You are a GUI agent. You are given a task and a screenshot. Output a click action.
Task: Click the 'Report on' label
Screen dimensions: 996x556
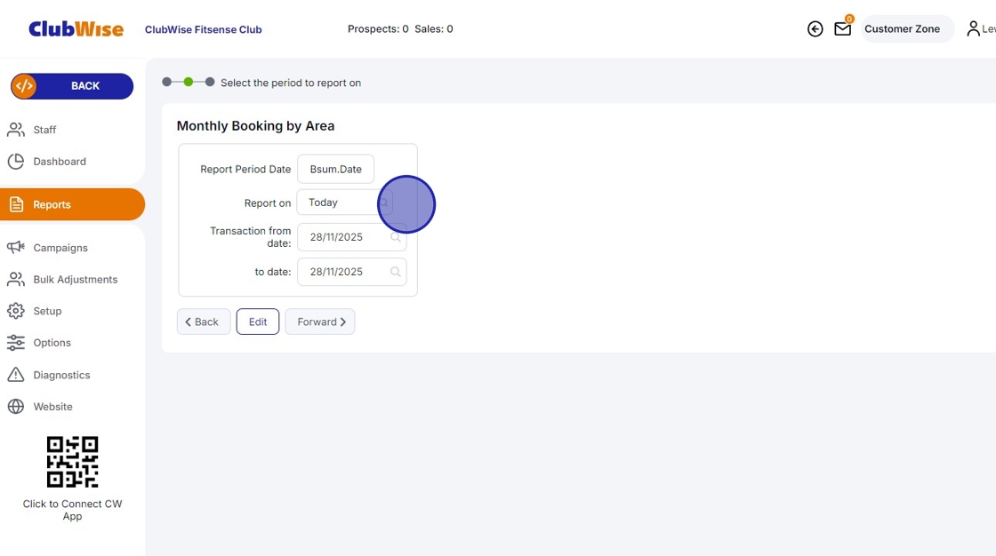pyautogui.click(x=268, y=203)
